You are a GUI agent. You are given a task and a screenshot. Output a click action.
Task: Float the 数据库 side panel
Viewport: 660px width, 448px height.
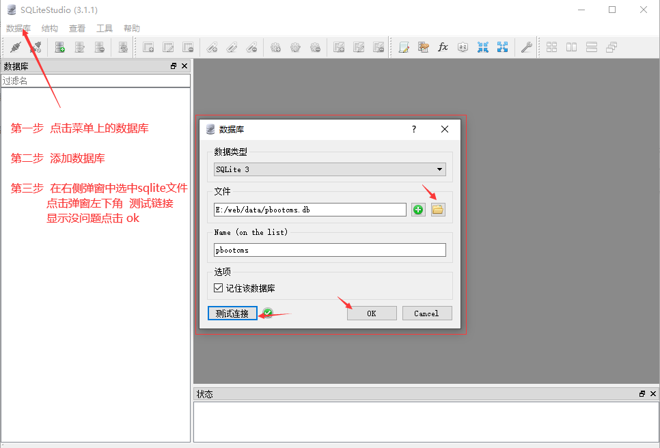click(174, 66)
